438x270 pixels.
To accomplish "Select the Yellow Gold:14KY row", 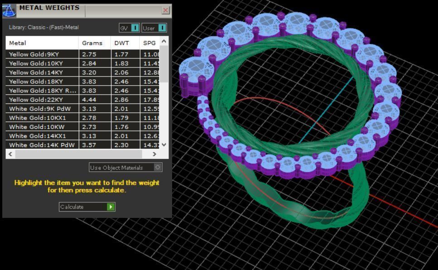I will 83,72.
